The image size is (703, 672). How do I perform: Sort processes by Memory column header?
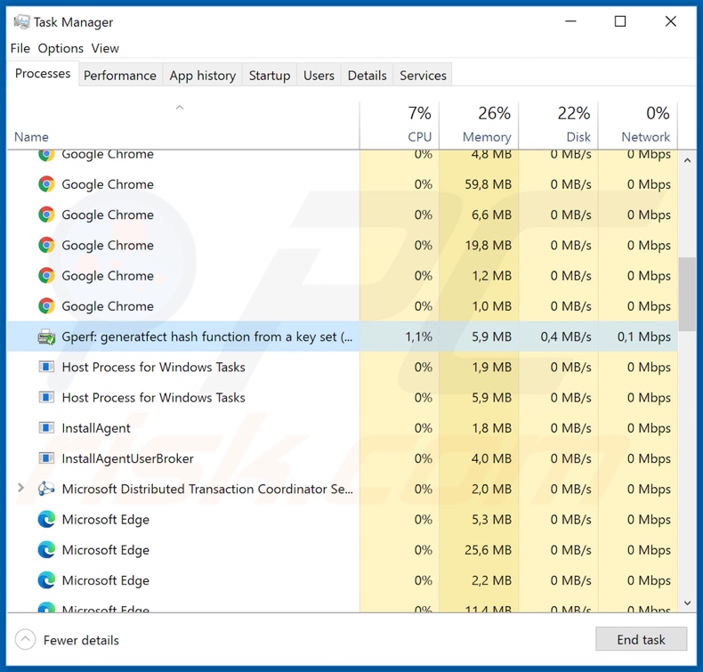(x=479, y=125)
